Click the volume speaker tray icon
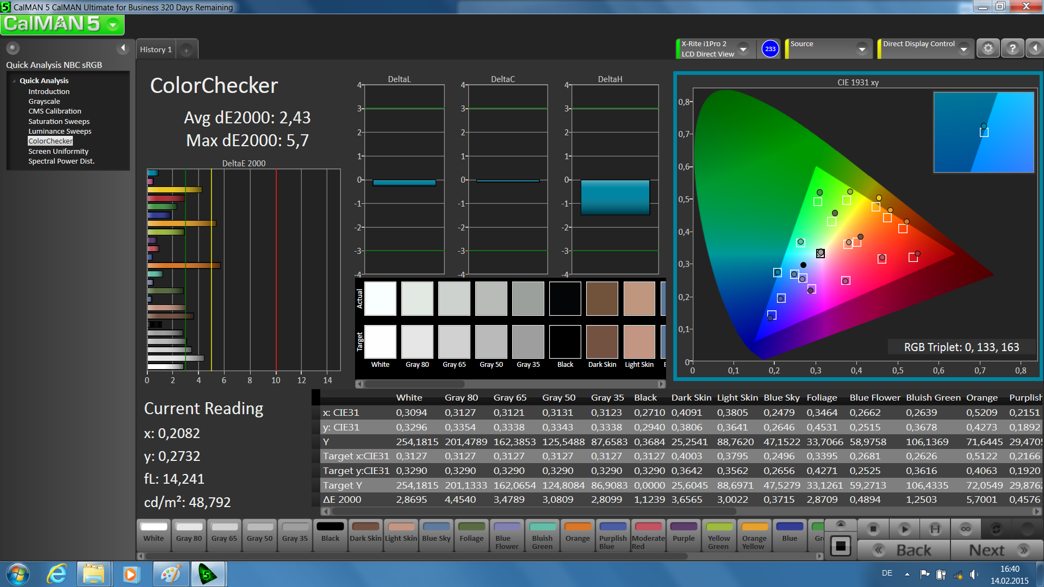This screenshot has width=1044, height=587. [973, 574]
